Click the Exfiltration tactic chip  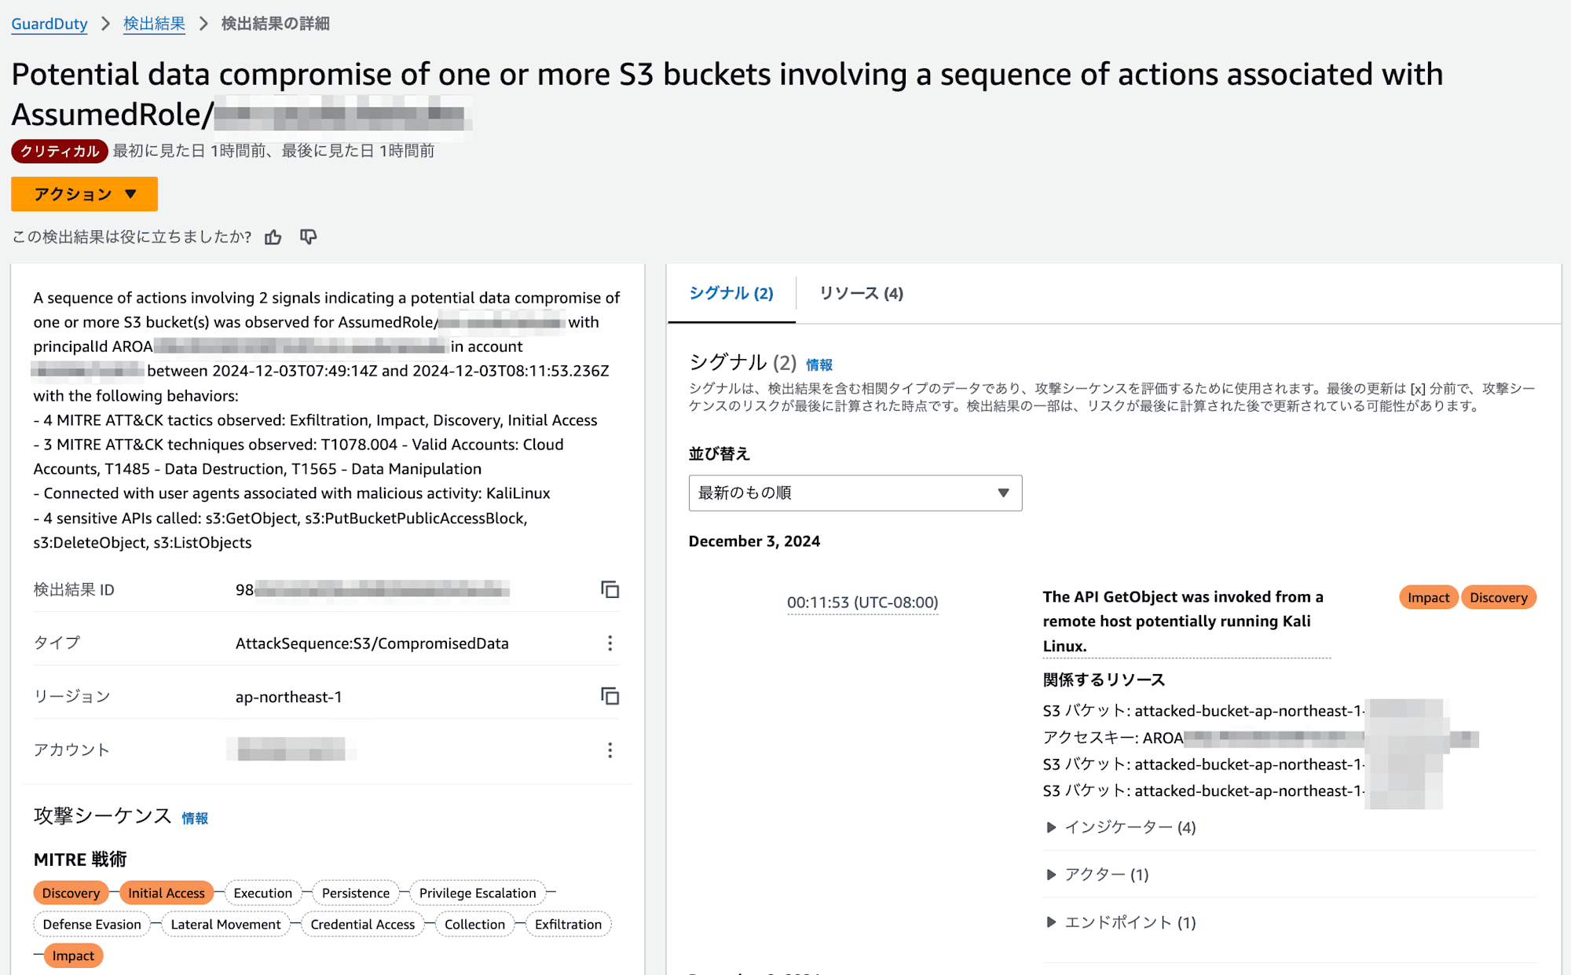[569, 925]
